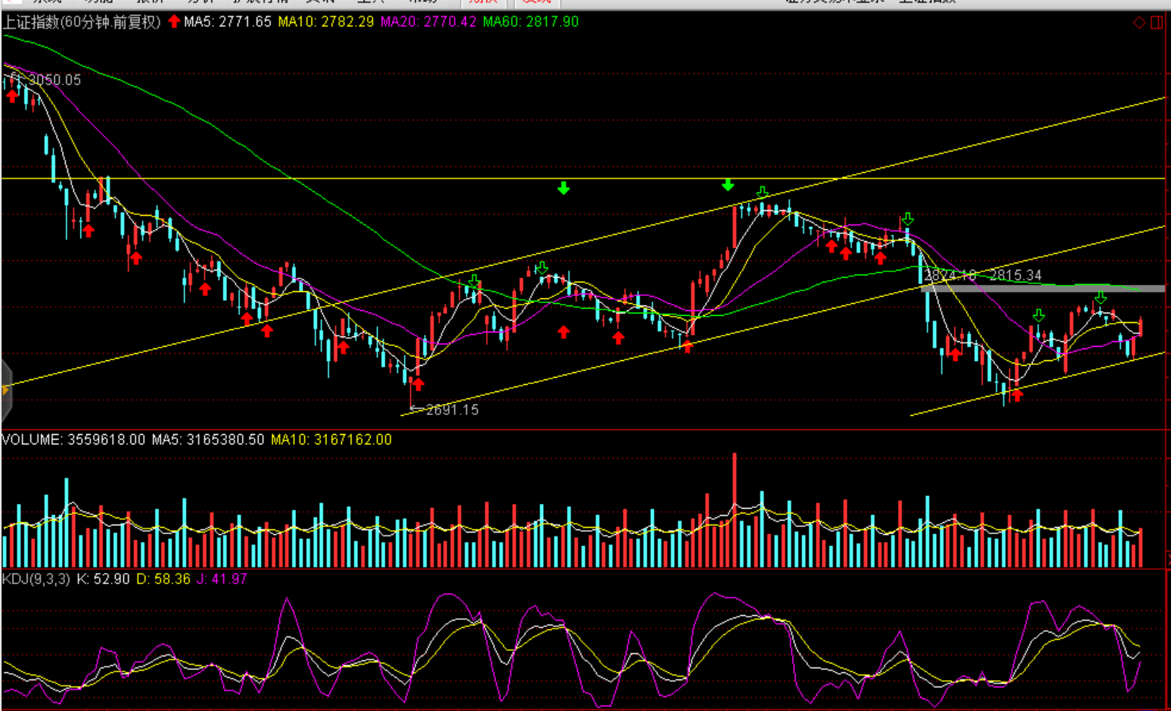Click the yellow MA10 label in the volume panel
Image resolution: width=1171 pixels, height=711 pixels.
331,440
